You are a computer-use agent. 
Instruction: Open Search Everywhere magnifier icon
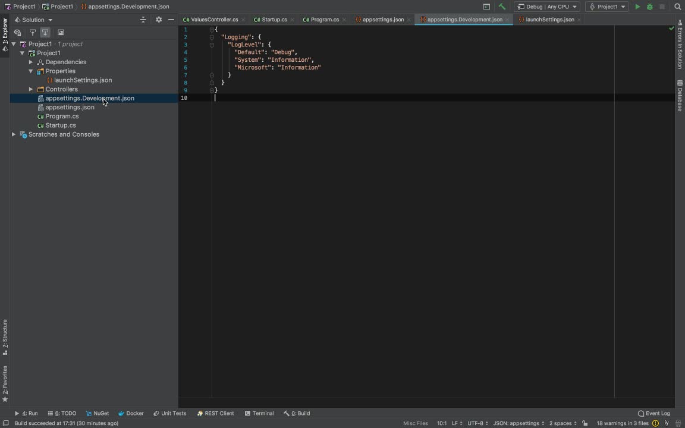tap(678, 7)
